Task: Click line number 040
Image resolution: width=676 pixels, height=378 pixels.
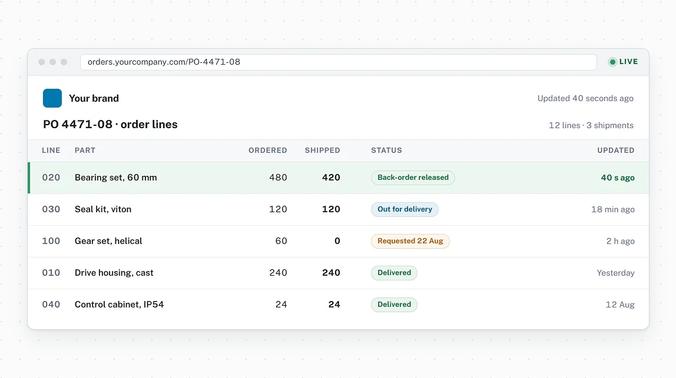Action: click(x=51, y=305)
